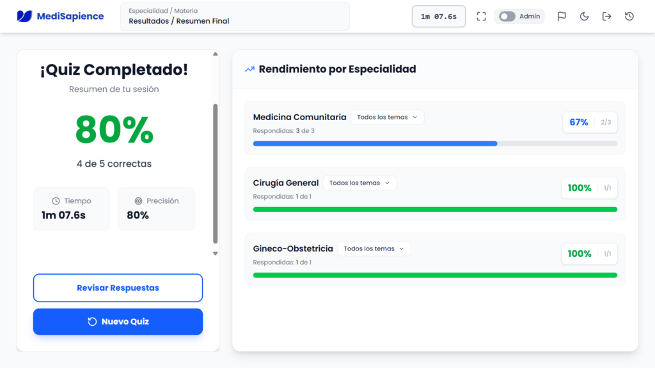Click the session timer display in header
The height and width of the screenshot is (368, 655).
point(438,17)
